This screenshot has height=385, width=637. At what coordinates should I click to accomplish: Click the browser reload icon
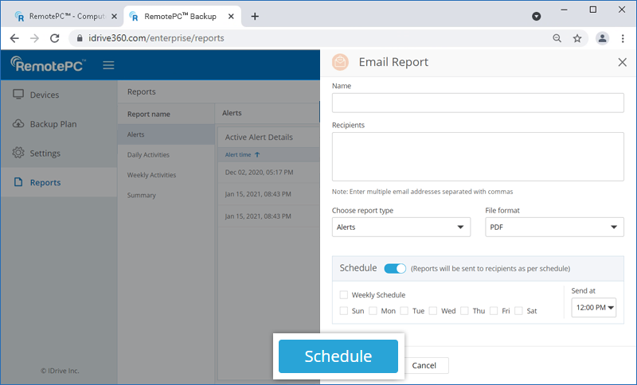[x=55, y=38]
